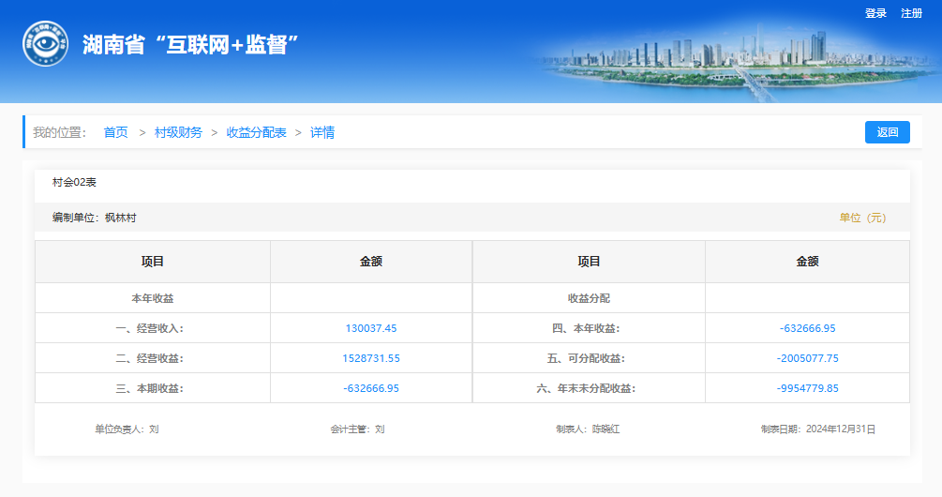Click the 本期收益 amount -632666.95

[370, 388]
